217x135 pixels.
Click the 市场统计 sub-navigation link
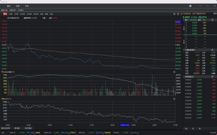pyautogui.click(x=21, y=10)
